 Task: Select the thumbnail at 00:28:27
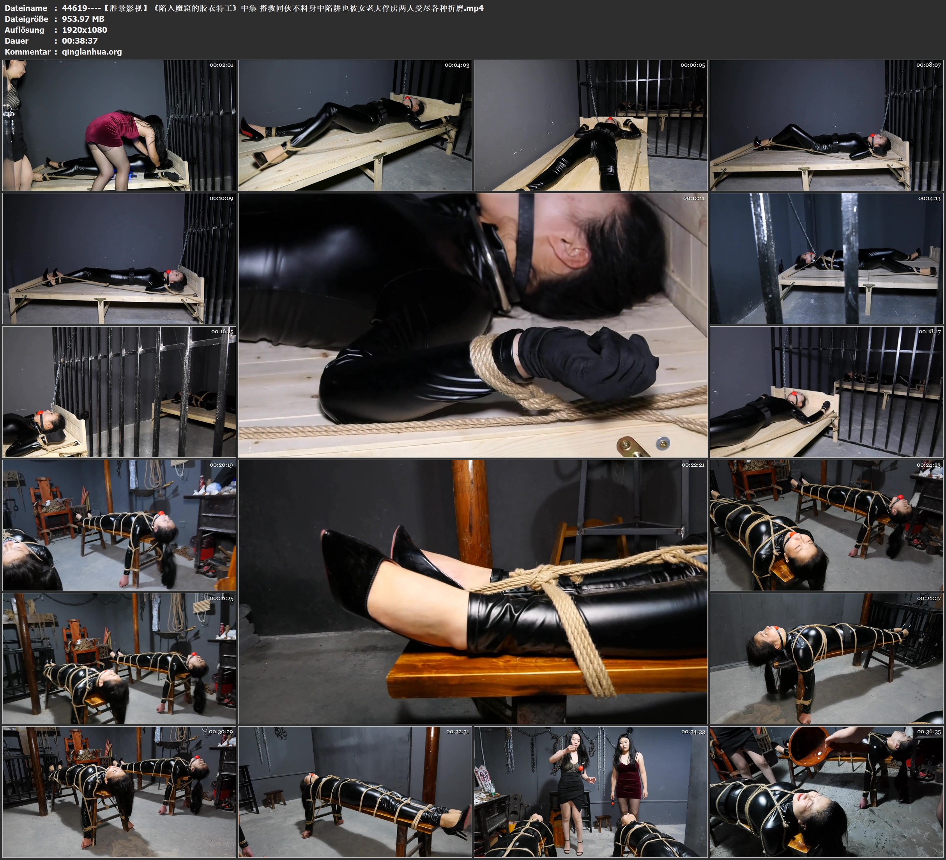pos(826,658)
